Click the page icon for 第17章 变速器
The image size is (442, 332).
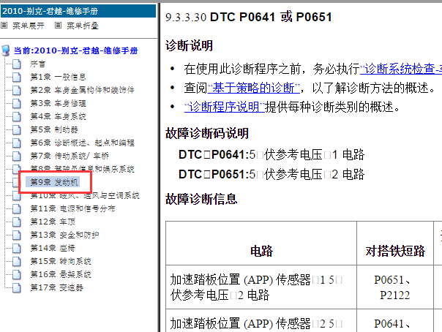(17, 287)
